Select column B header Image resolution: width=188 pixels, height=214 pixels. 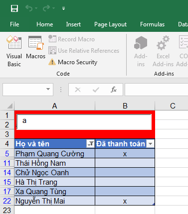[125, 106]
